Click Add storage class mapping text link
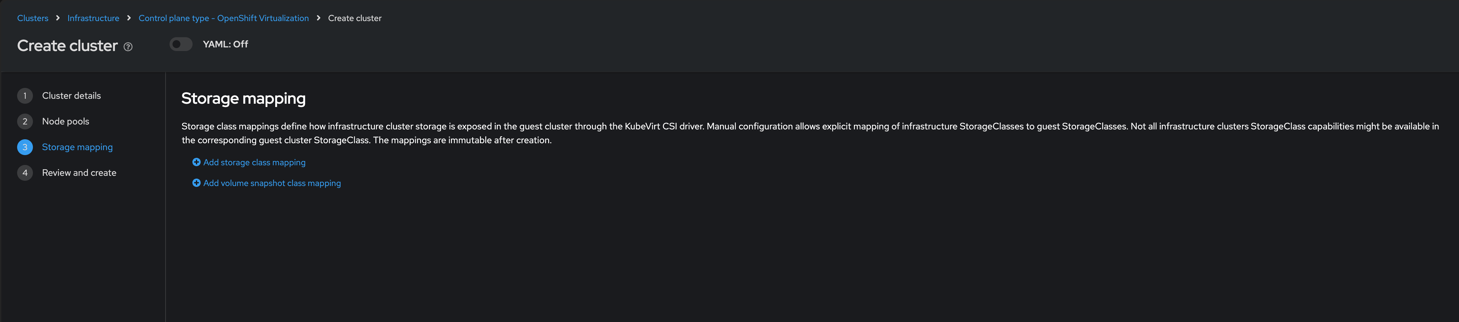Screen dimensions: 1459x322 pos(254,162)
